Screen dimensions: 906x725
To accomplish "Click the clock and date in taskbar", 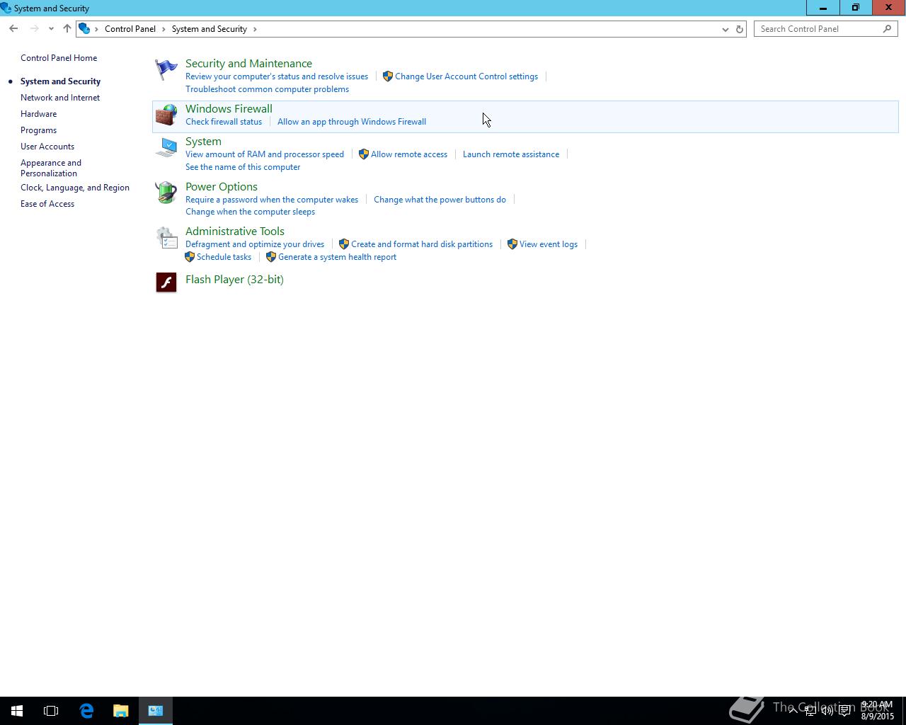I will [x=878, y=711].
